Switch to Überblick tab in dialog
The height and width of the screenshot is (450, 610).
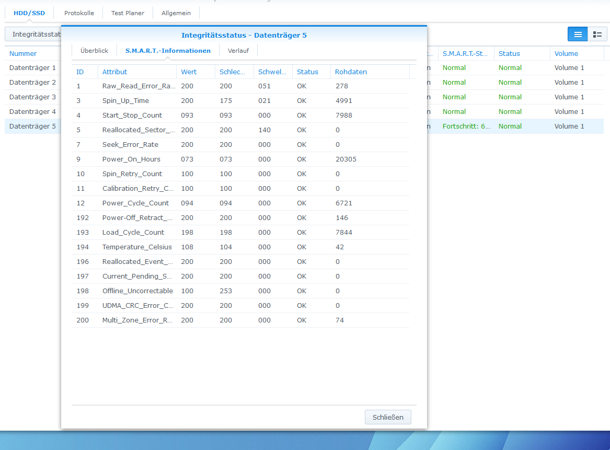click(94, 51)
